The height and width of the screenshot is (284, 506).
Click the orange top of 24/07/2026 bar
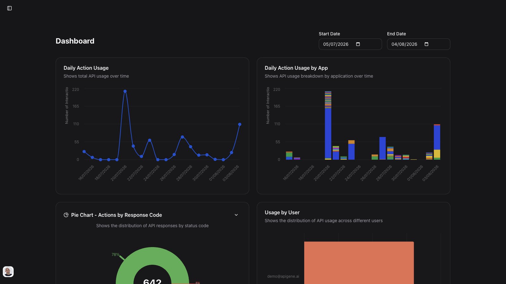(351, 142)
